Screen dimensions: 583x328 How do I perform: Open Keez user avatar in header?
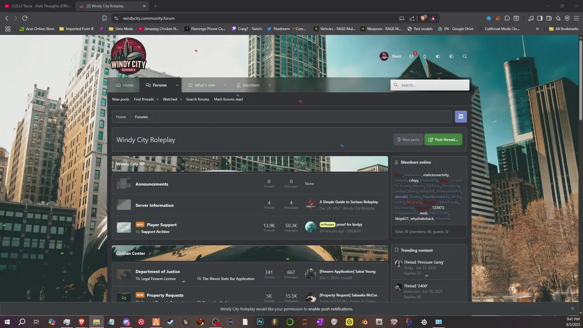click(384, 56)
